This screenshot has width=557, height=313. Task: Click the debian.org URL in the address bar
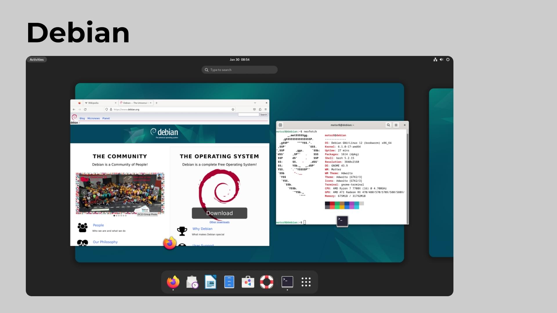(126, 110)
